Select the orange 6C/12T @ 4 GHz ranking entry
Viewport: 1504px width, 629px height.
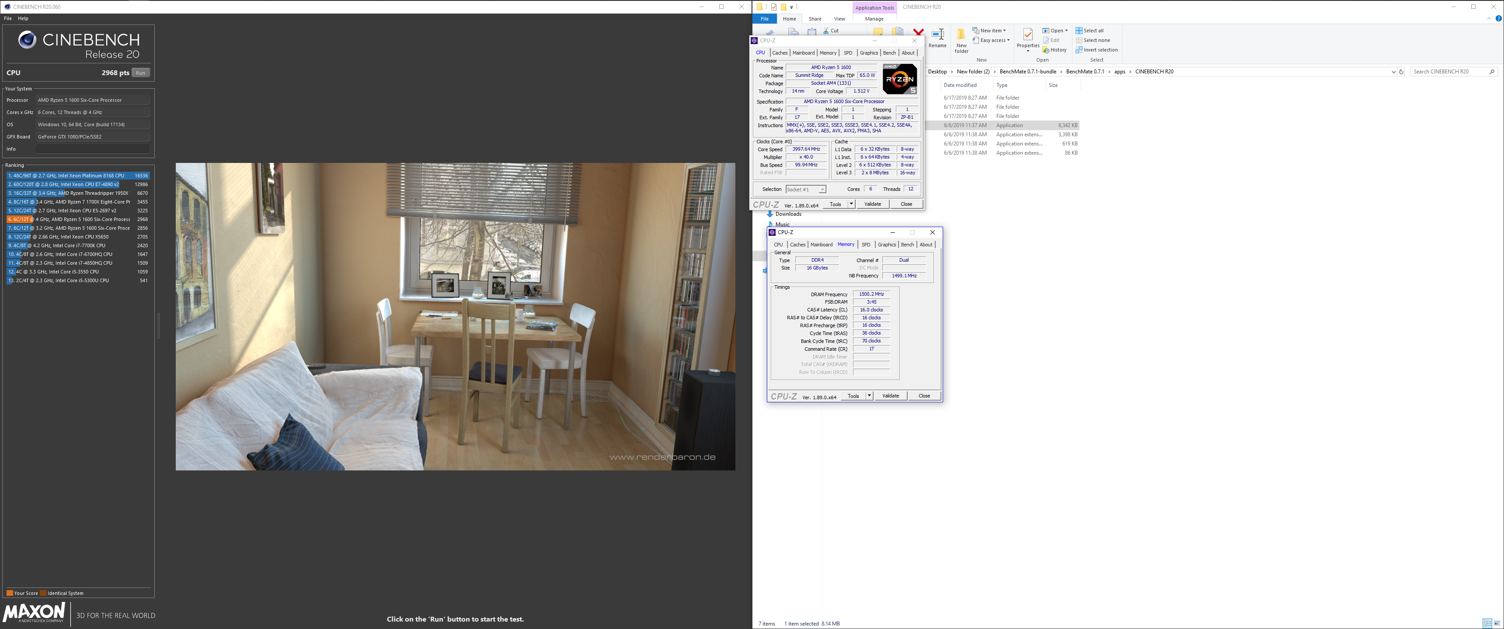(x=78, y=219)
